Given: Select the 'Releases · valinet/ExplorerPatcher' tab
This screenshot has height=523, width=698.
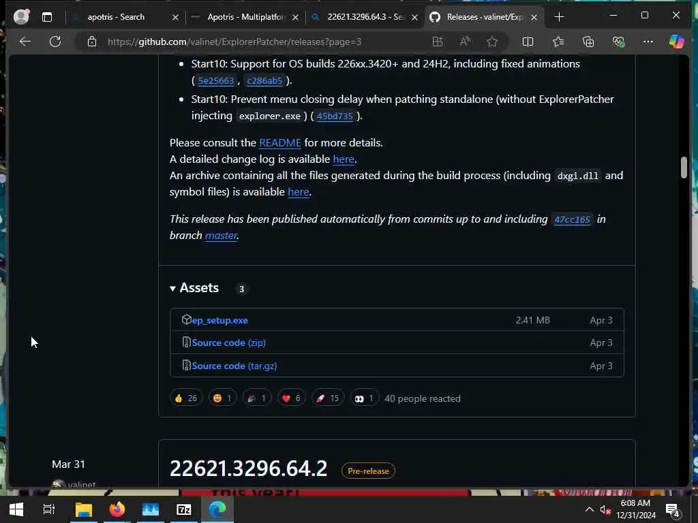Looking at the screenshot, I should (x=485, y=17).
